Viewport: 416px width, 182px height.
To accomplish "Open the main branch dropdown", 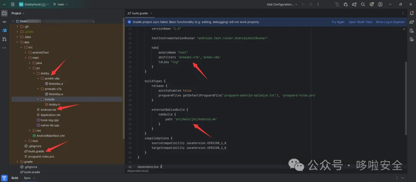I will pyautogui.click(x=60, y=4).
